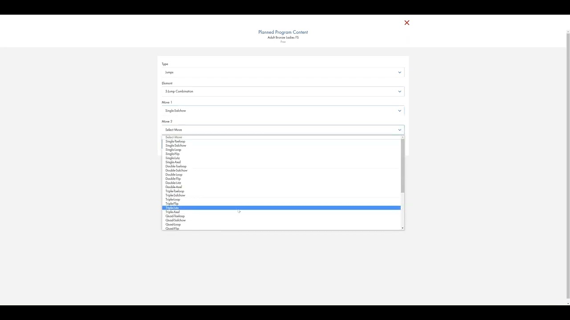Open the Type dropdown showing Jumps
This screenshot has height=320, width=570.
(x=283, y=72)
